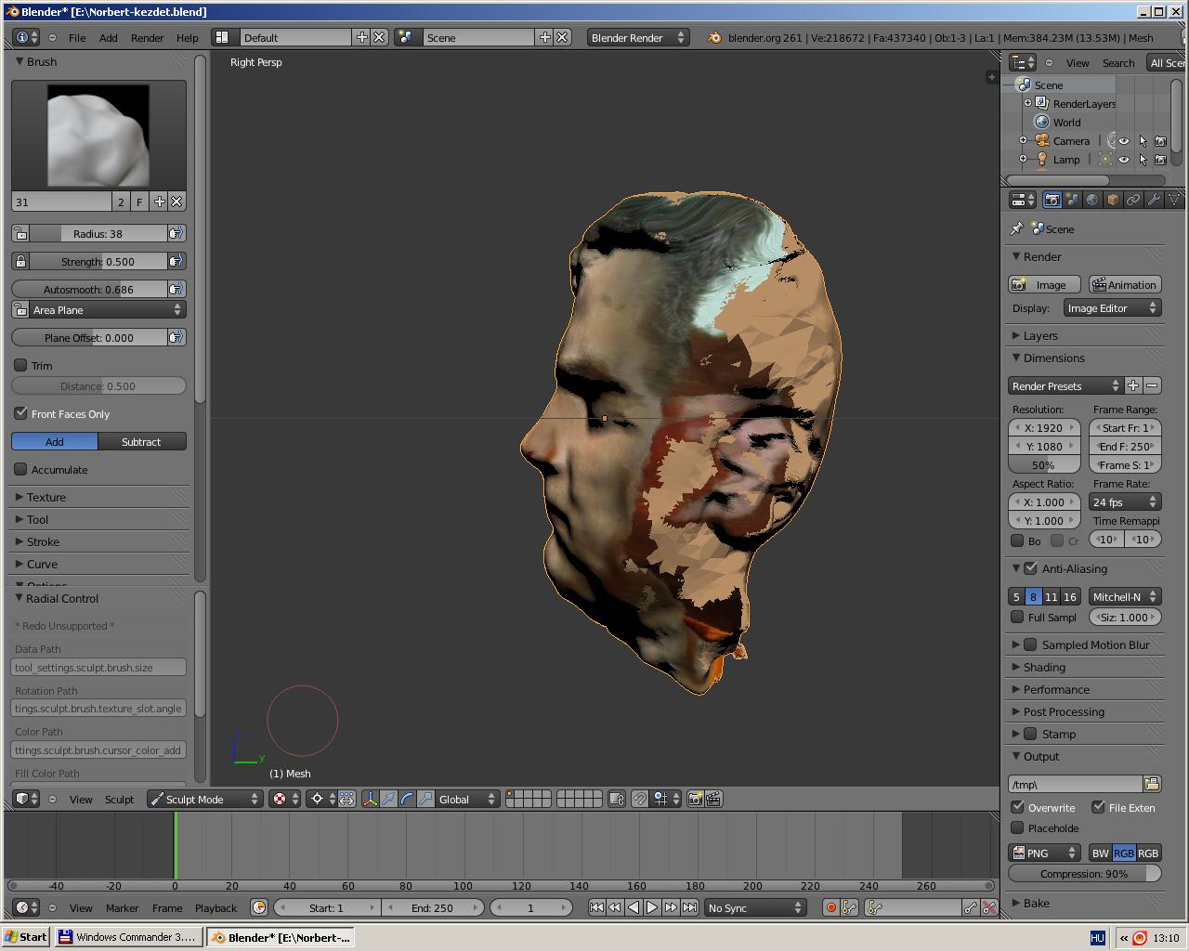This screenshot has width=1189, height=951.
Task: Open the World properties tab
Action: tap(1092, 200)
